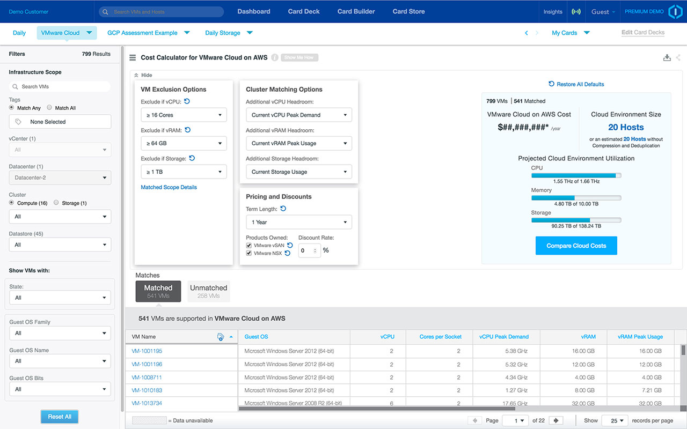Reset the Exclude if vRAM option

point(188,130)
